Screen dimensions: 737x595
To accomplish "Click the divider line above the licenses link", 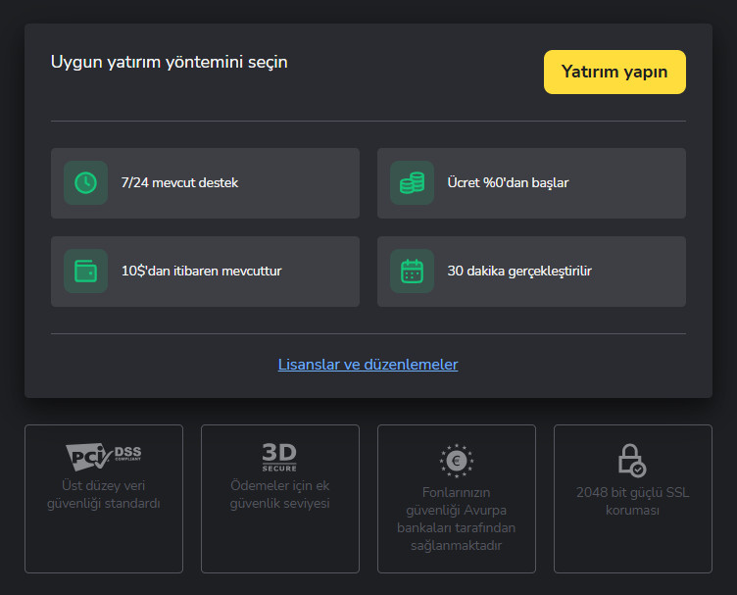I will coord(368,333).
